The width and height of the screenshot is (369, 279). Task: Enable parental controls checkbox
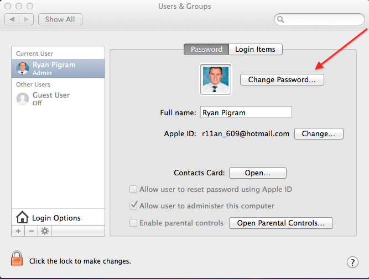[133, 223]
